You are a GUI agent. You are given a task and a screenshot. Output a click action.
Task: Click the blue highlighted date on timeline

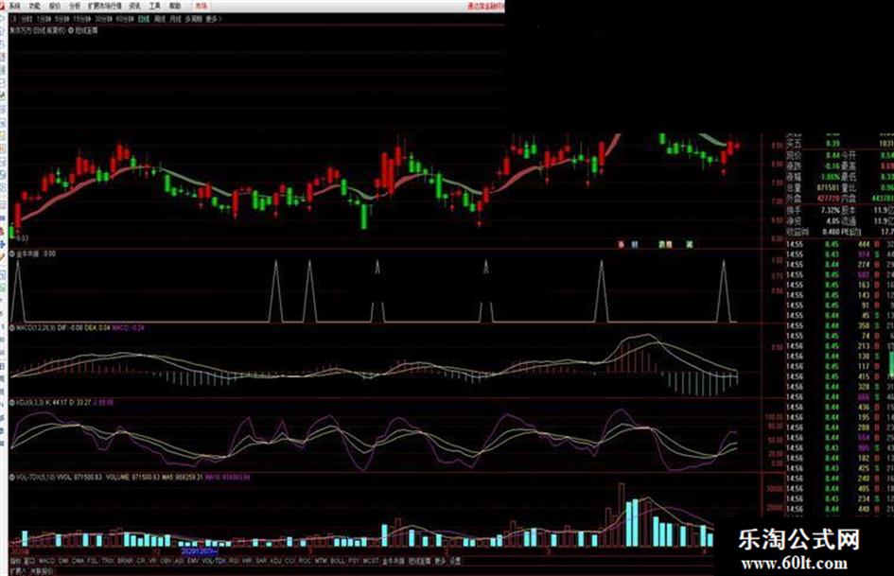point(200,551)
